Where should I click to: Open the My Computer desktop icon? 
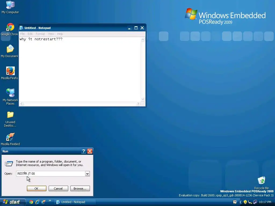point(10,7)
